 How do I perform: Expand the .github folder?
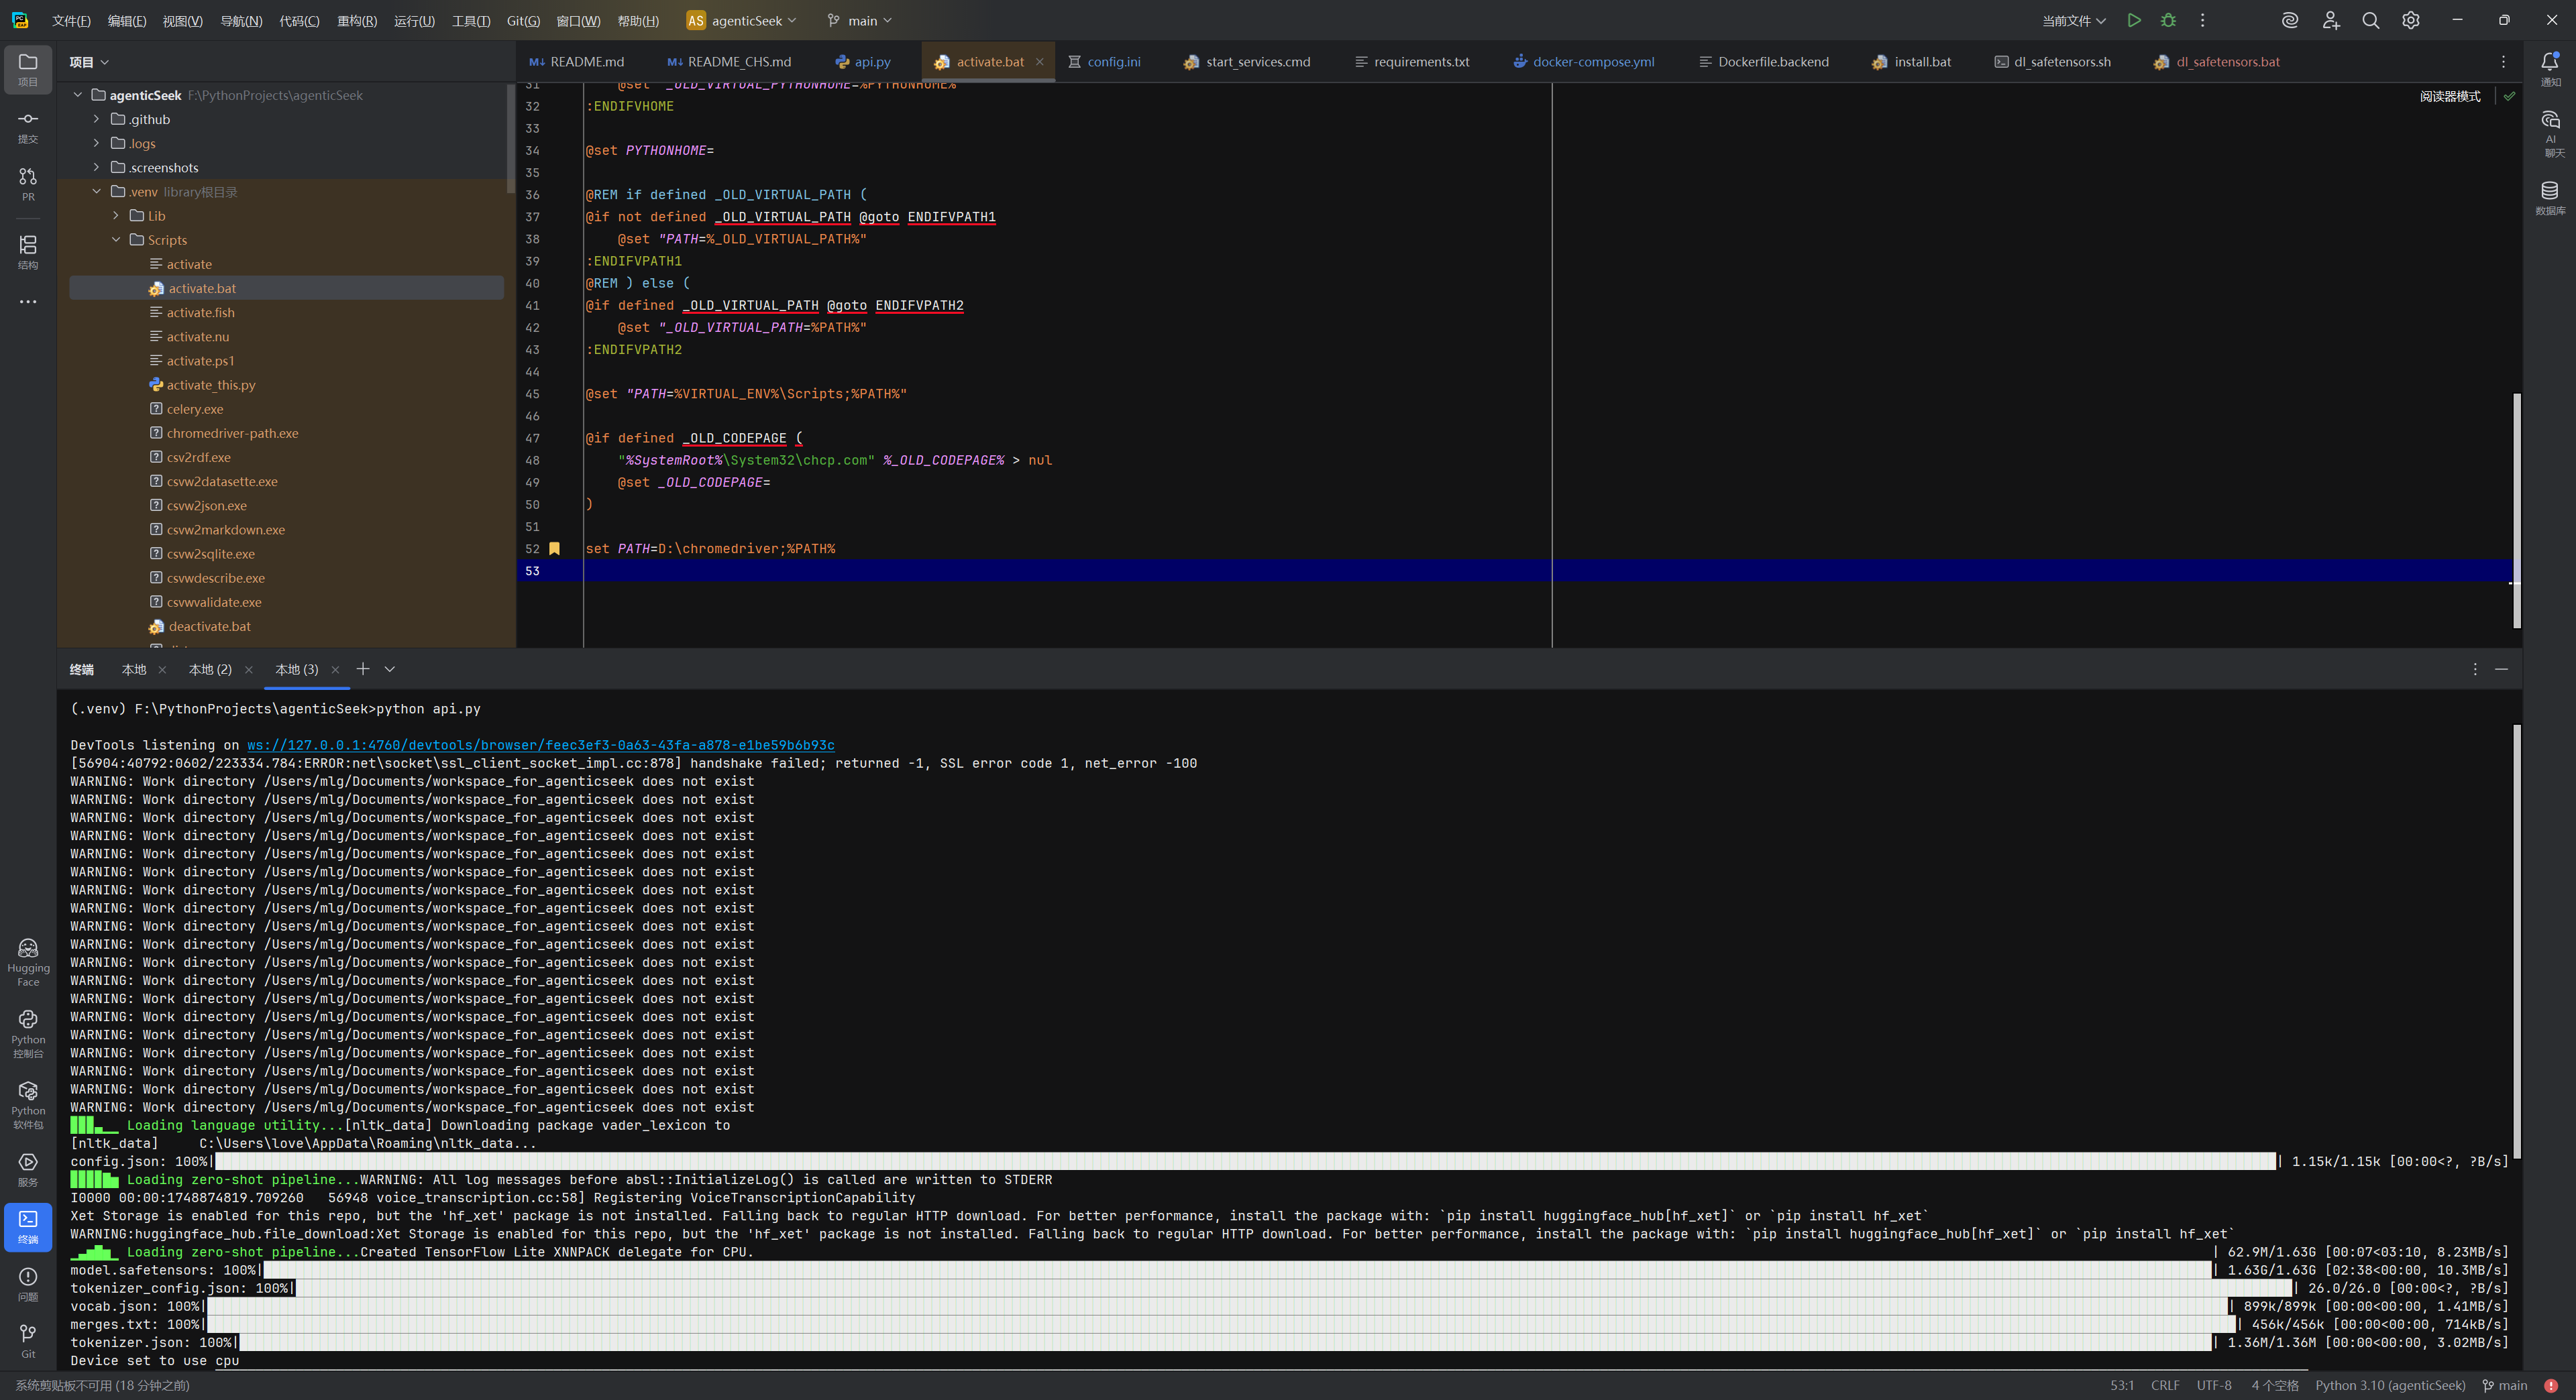pos(97,119)
